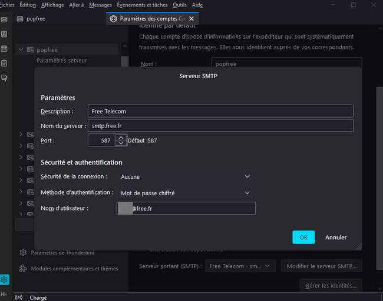Select Paramètres serveur in account tree

pos(61,61)
